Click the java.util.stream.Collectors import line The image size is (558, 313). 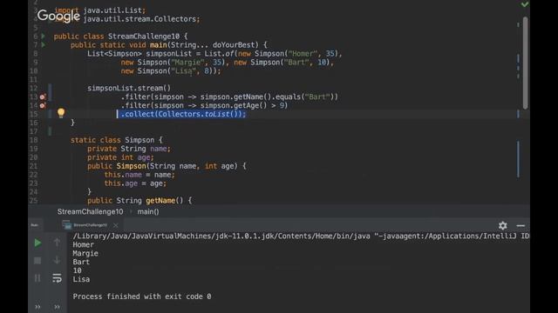coord(127,19)
